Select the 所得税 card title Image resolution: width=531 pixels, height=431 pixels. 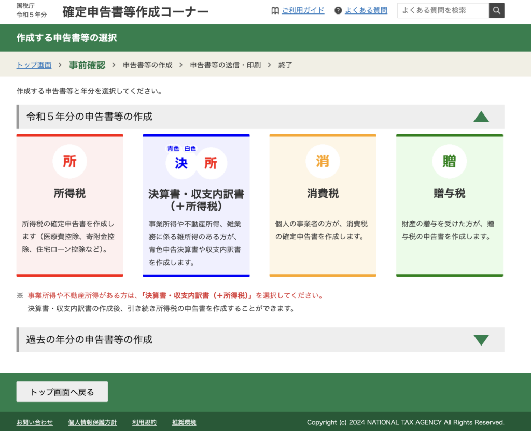(69, 193)
